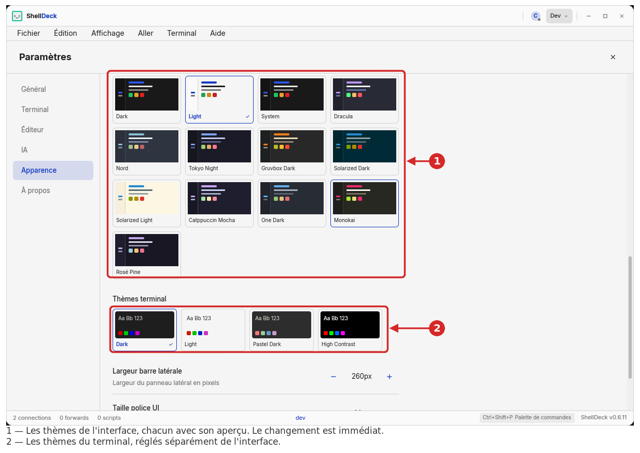Select the Tokyo Night interface theme

[x=219, y=152]
